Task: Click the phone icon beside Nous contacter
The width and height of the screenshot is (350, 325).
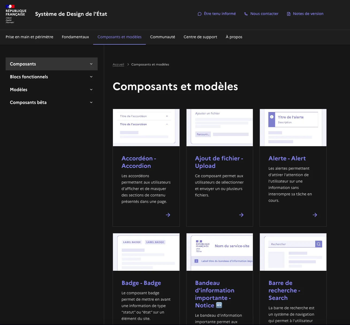Action: point(246,14)
